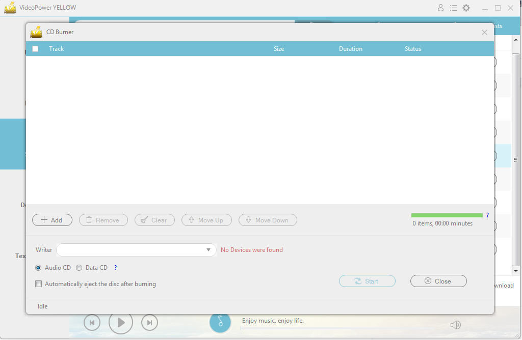Expand the Writer device dropdown
This screenshot has height=340, width=522.
208,250
